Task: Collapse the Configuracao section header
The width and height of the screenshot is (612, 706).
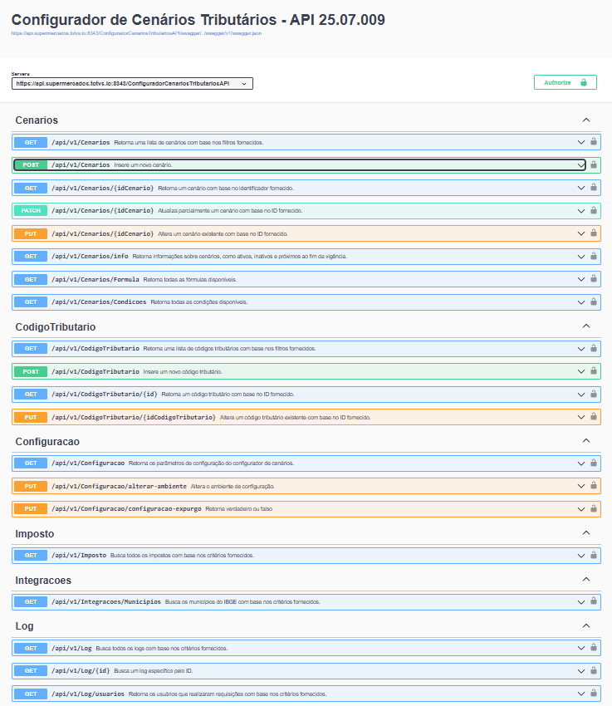Action: (586, 441)
